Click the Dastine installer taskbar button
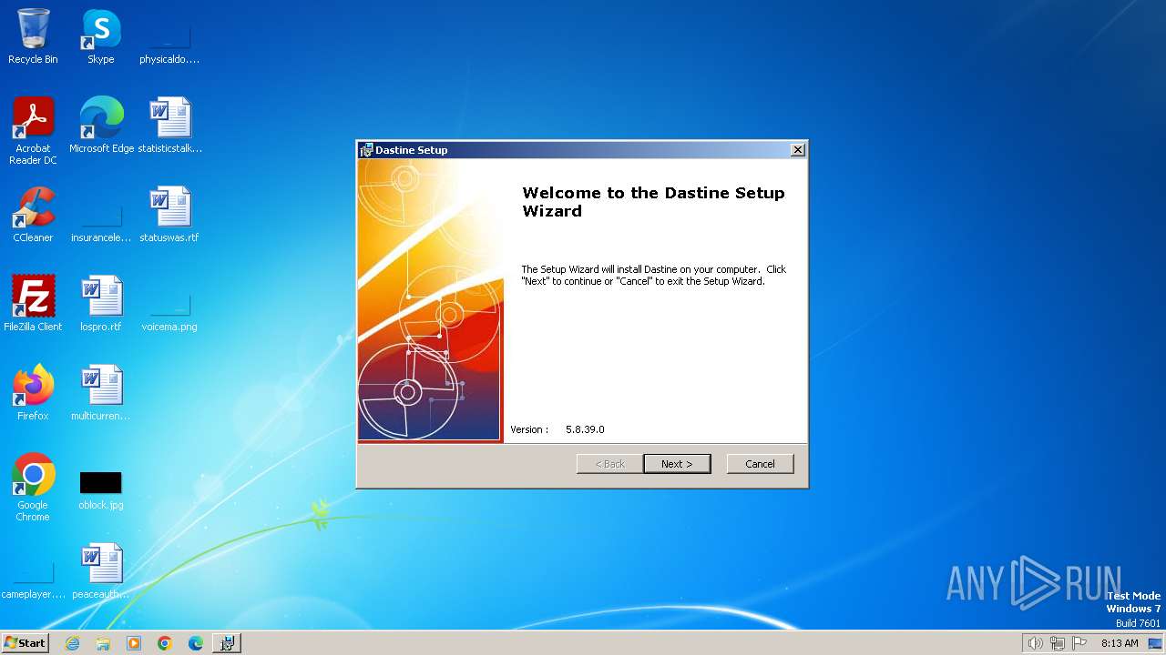Screen dimensions: 1166x655 (x=227, y=643)
